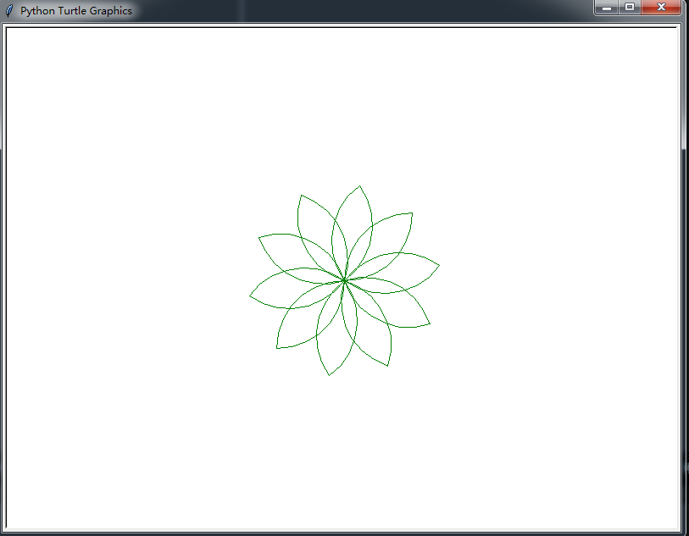The image size is (689, 536).
Task: Close the Python Turtle Graphics window
Action: point(661,7)
